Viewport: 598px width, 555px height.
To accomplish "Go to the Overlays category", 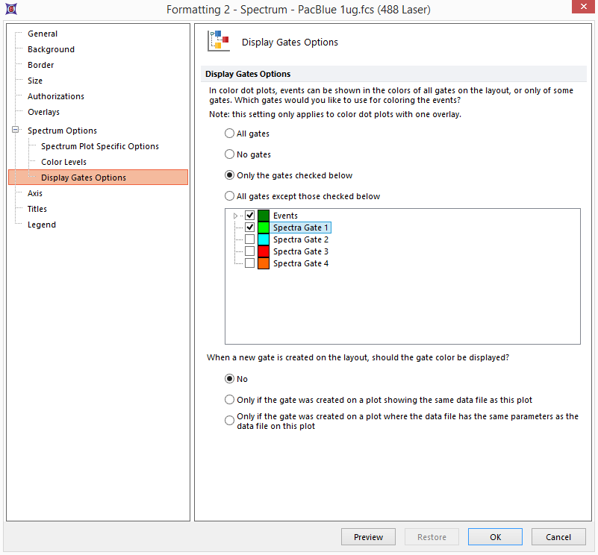I will (x=43, y=112).
